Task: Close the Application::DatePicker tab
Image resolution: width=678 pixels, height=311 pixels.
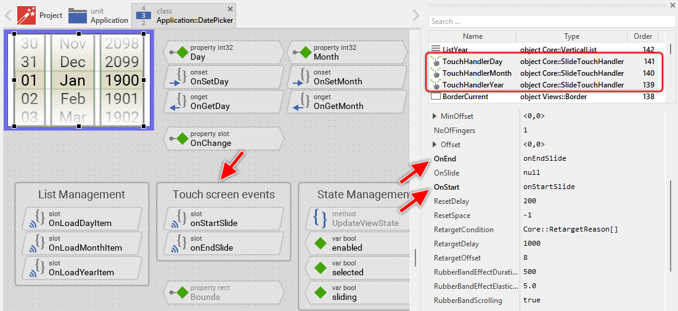Action: (x=230, y=9)
